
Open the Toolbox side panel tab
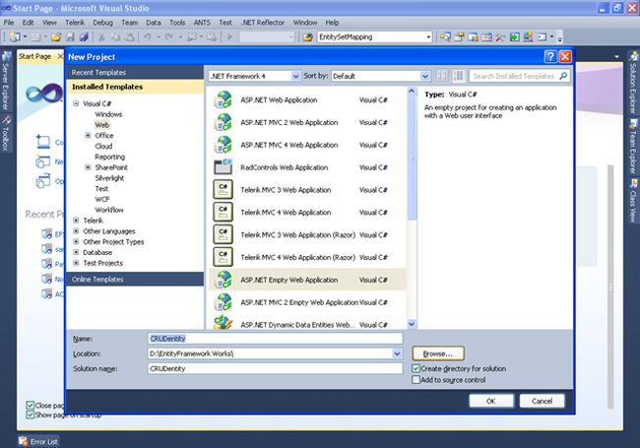coord(5,133)
